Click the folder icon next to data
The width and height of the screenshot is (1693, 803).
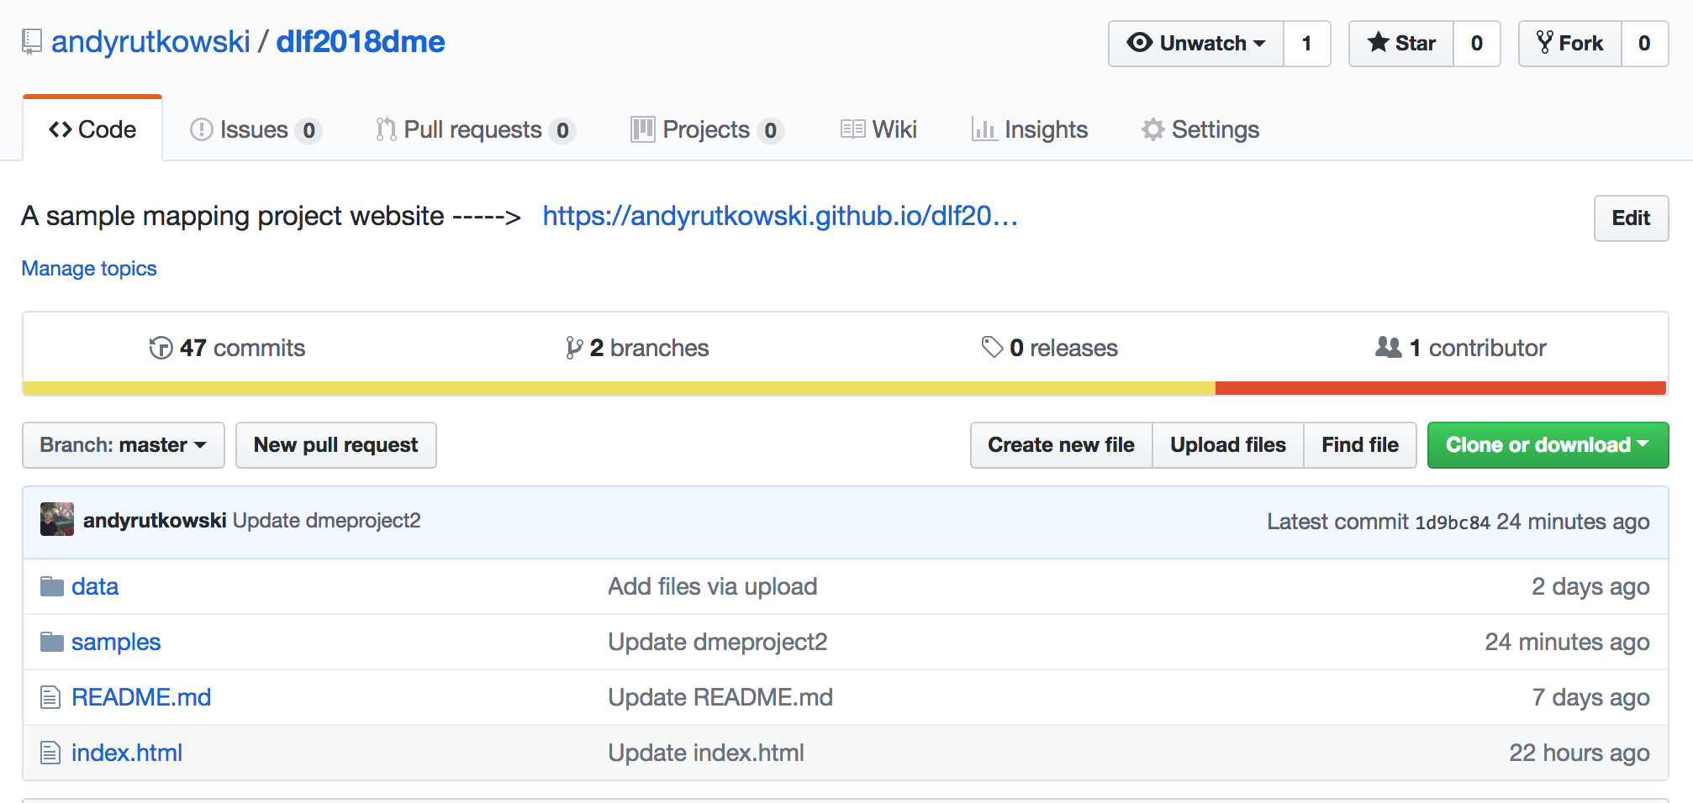point(52,586)
